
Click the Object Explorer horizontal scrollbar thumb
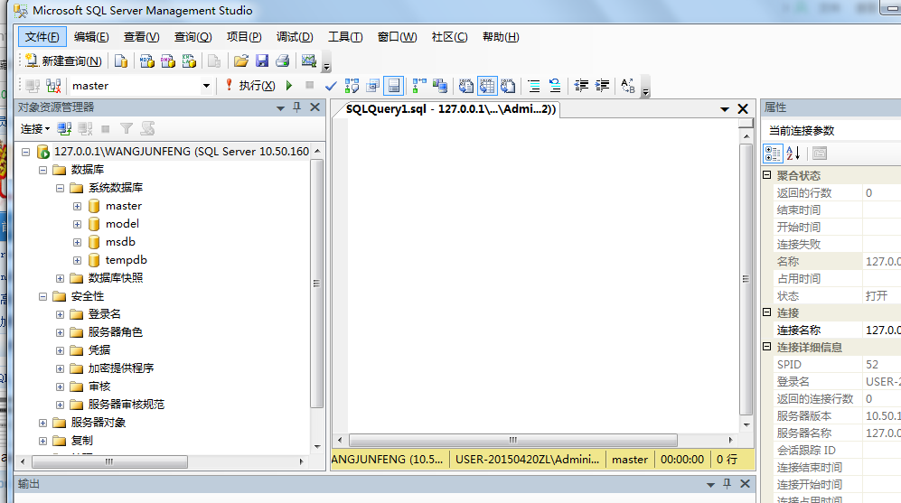[x=109, y=461]
